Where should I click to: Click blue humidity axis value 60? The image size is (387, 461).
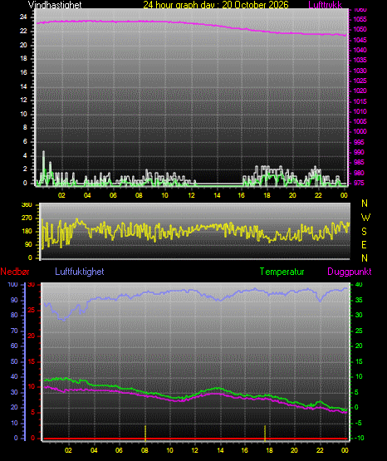point(14,346)
